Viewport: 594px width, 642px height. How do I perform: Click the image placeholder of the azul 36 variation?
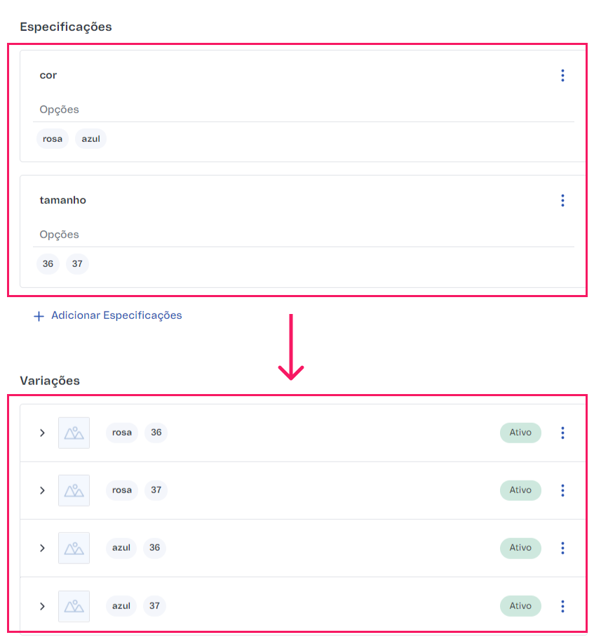pos(74,548)
